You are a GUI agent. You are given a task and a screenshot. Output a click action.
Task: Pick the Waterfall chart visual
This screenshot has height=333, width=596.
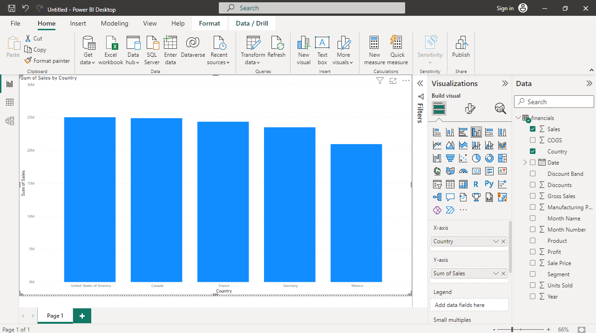(x=437, y=158)
